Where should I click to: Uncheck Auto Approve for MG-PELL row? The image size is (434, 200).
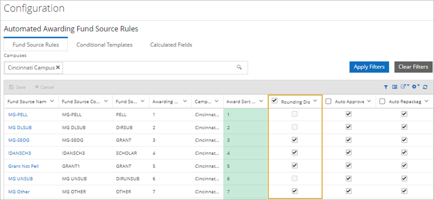pyautogui.click(x=349, y=114)
